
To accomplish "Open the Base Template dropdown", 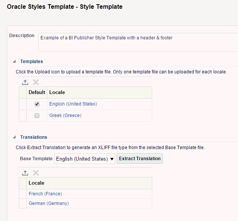I will pyautogui.click(x=85, y=159).
